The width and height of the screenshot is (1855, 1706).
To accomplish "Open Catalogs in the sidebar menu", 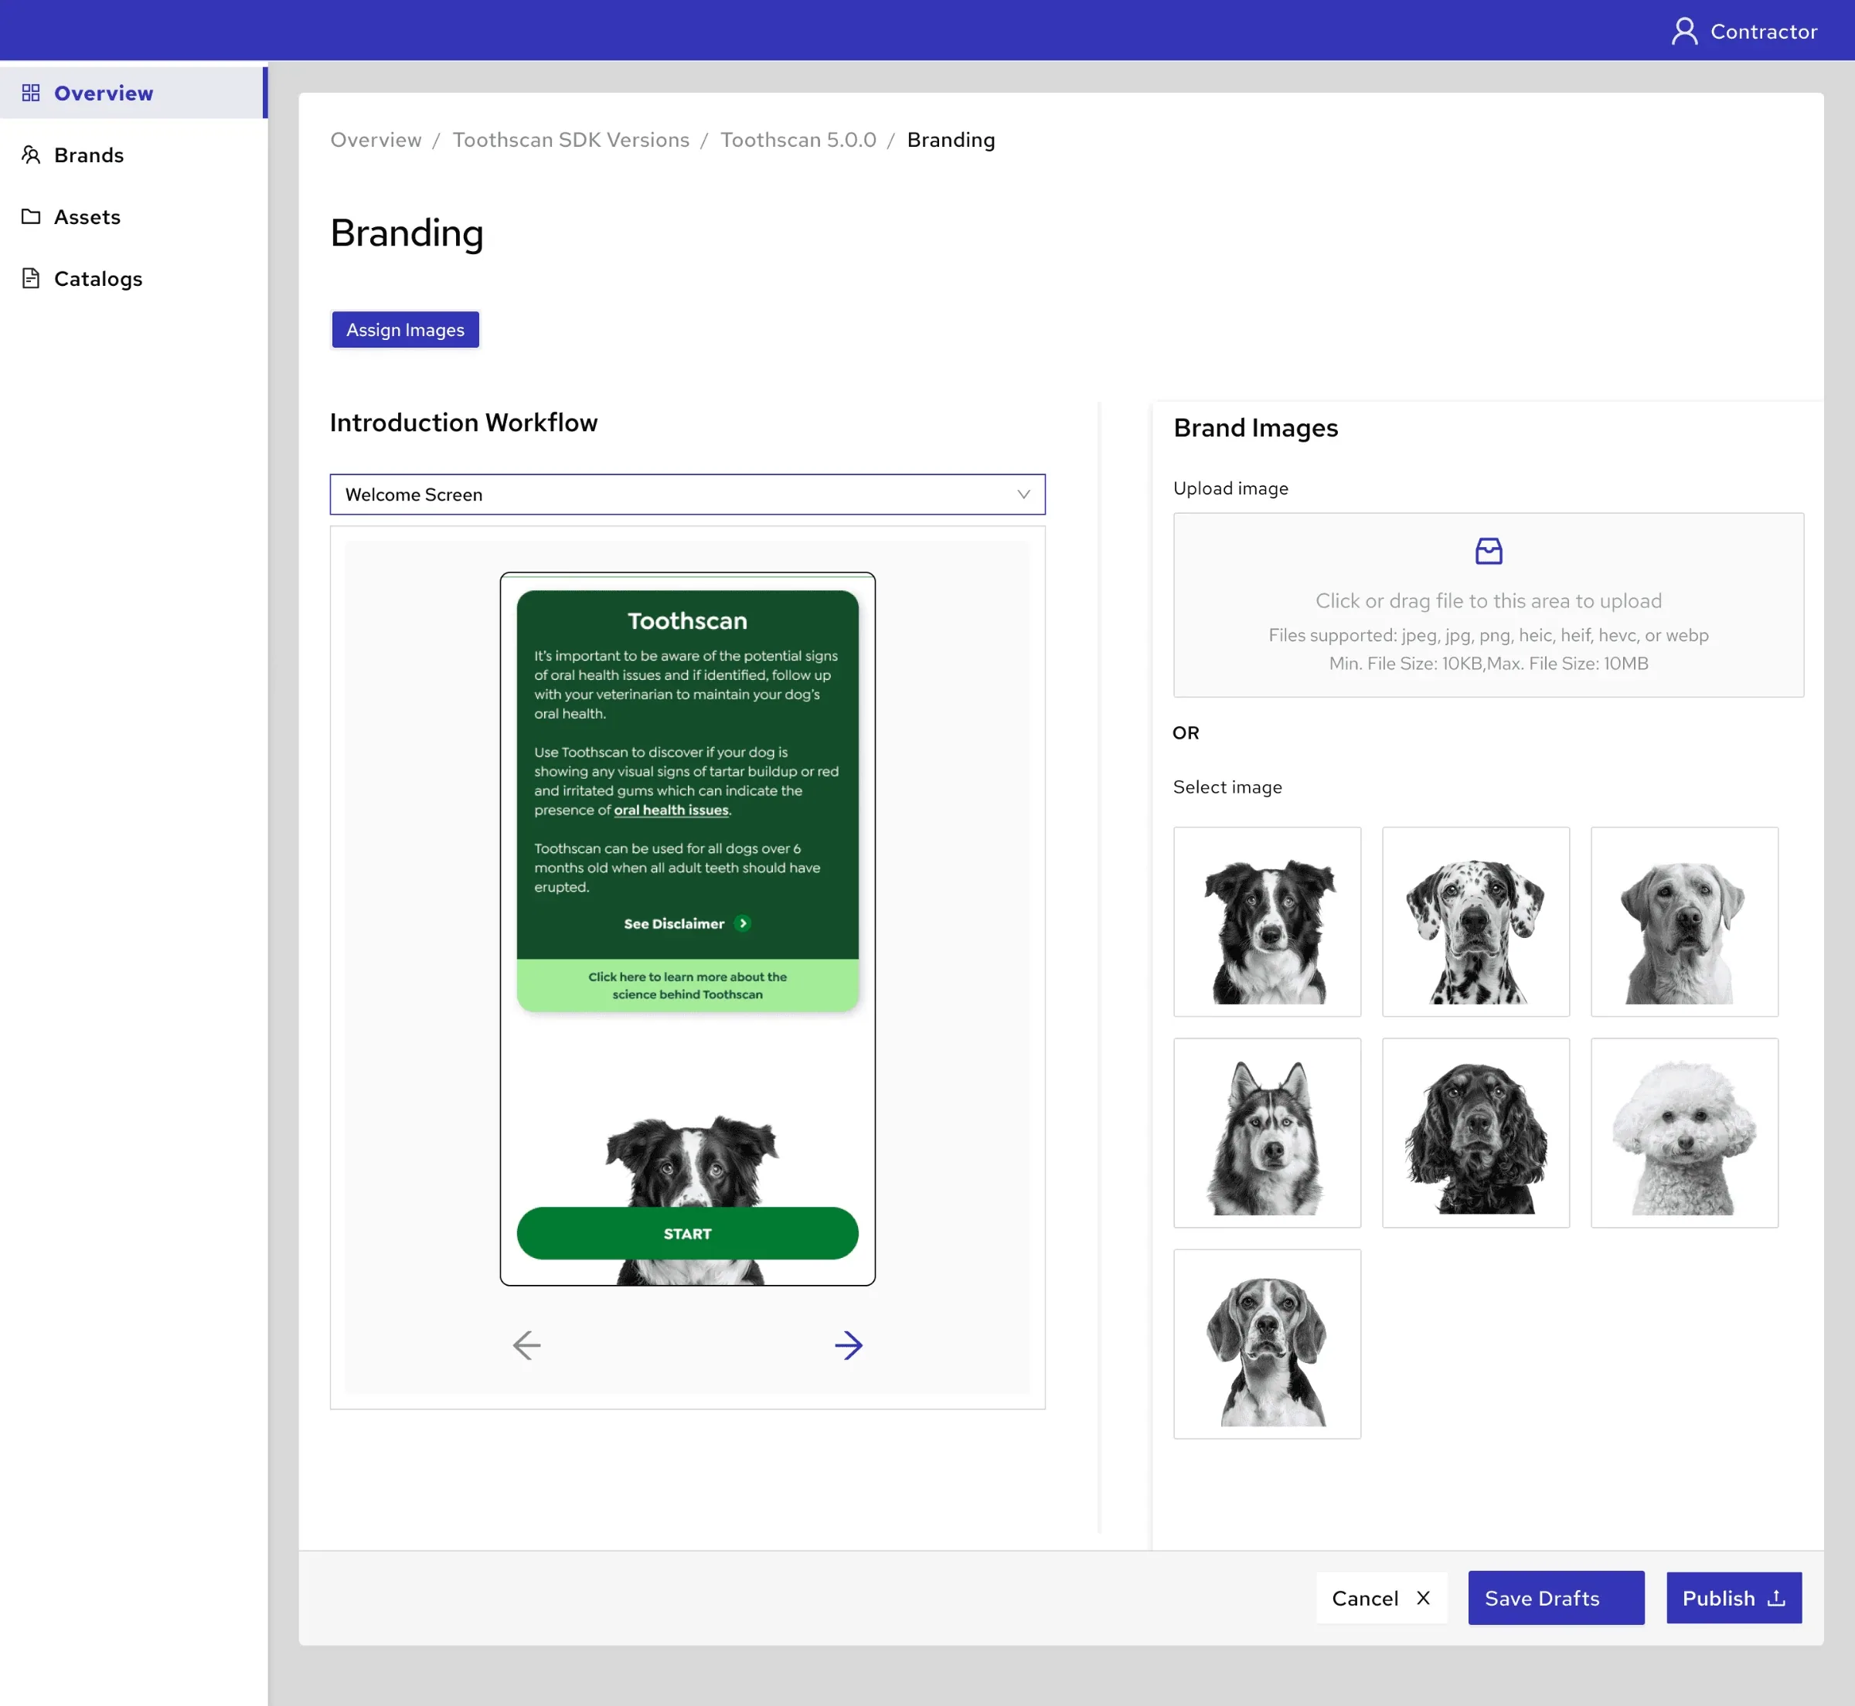I will [133, 279].
